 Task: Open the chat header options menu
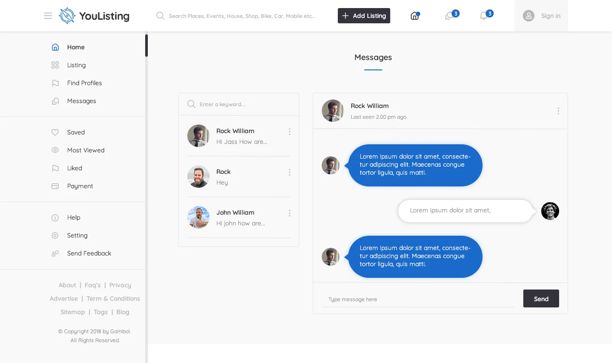point(558,111)
